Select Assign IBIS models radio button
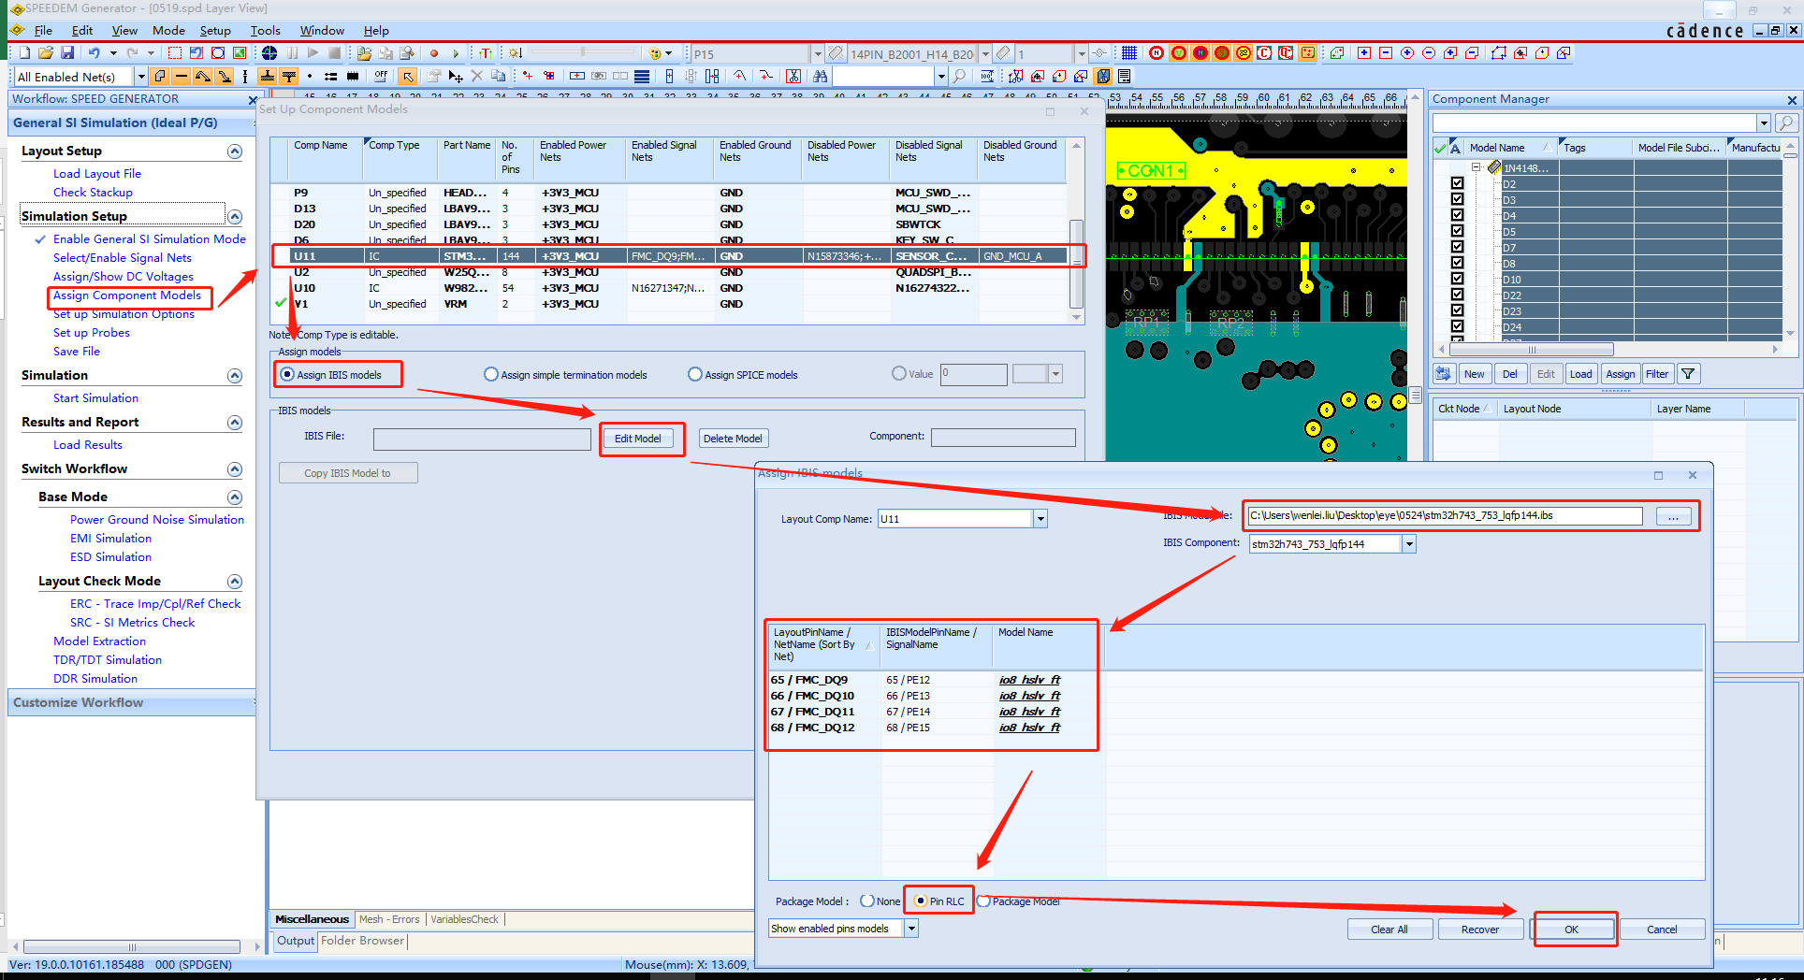This screenshot has height=980, width=1804. click(287, 374)
